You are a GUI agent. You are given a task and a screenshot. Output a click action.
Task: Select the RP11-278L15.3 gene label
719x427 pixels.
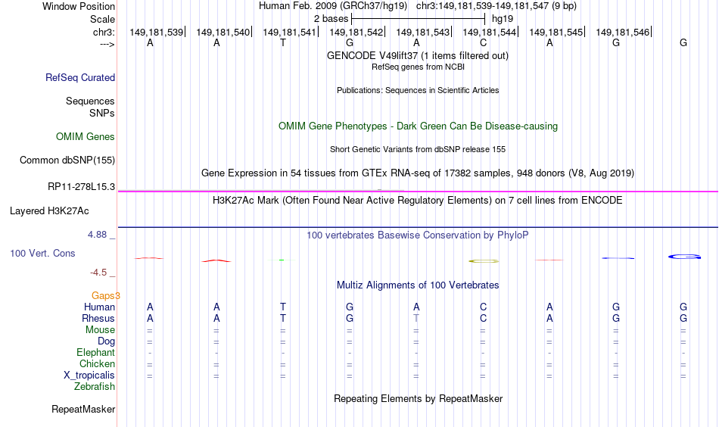(81, 187)
